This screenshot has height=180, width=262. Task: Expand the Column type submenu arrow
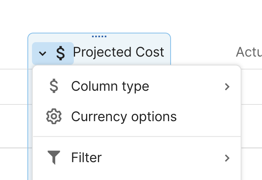tap(227, 87)
